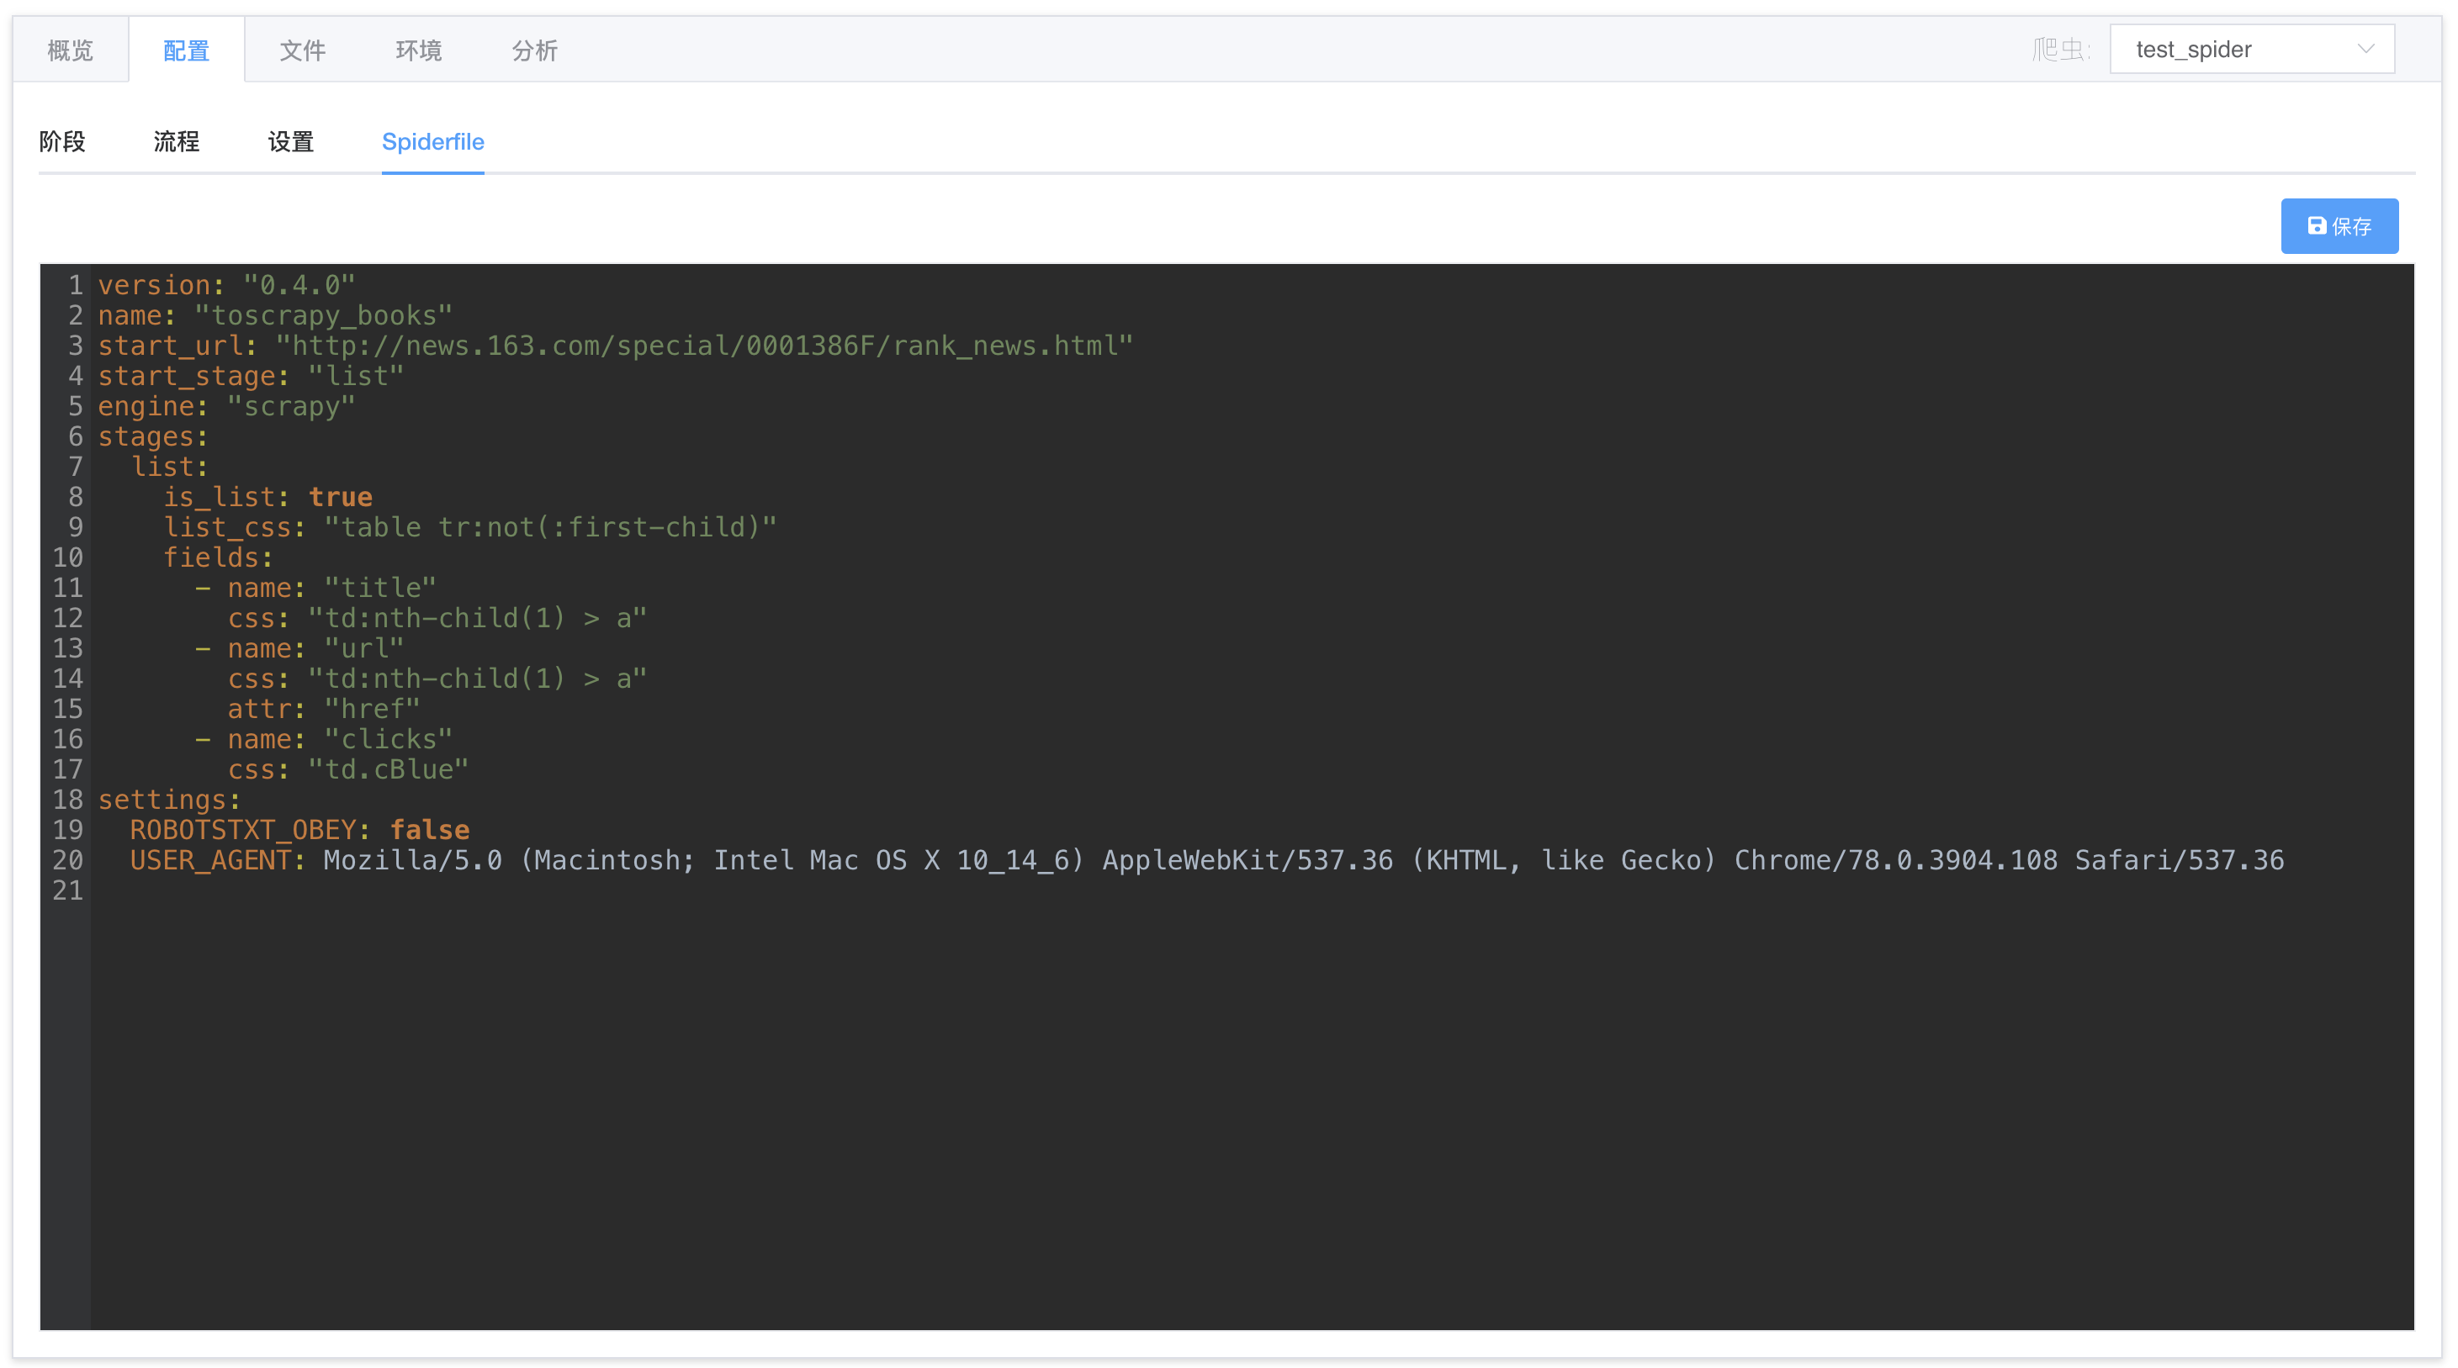The height and width of the screenshot is (1368, 2458).
Task: Switch to the Spiderfile sub-tab
Action: coord(432,141)
